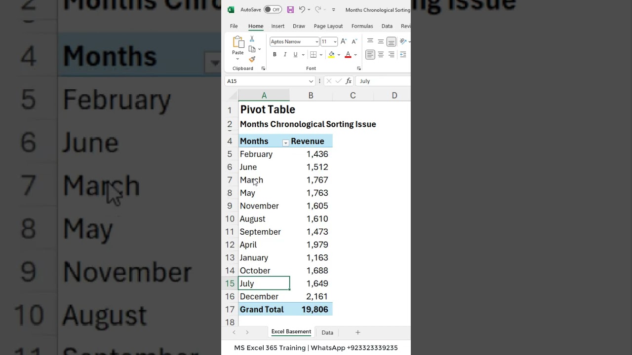Expand the fill color palette arrow
The height and width of the screenshot is (355, 632).
(x=338, y=55)
